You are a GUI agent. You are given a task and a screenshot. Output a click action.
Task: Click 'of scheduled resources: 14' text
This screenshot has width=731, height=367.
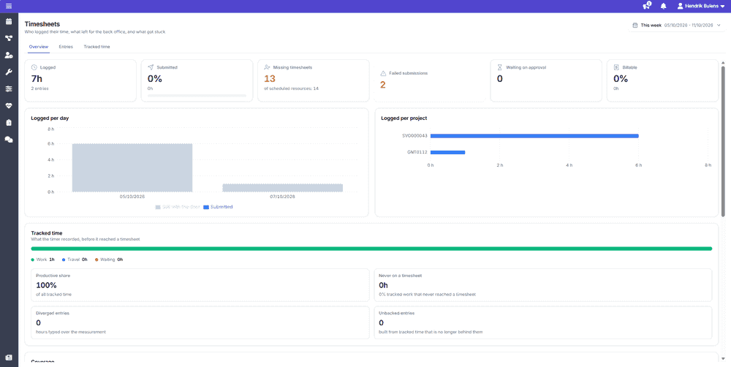(x=292, y=88)
